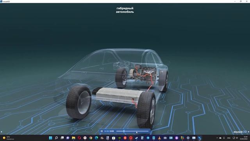Launch Opera browser from taskbar
Image resolution: width=250 pixels, height=141 pixels.
pos(79,138)
